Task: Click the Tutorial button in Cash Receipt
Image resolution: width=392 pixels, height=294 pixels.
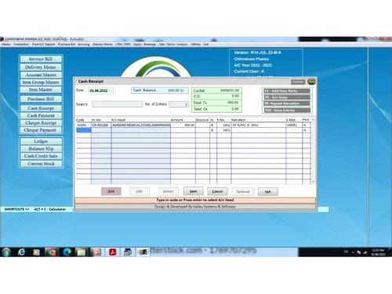Action: [x=298, y=82]
